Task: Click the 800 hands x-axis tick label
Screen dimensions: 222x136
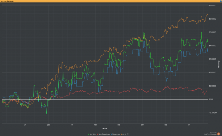Action: pyautogui.click(x=189, y=125)
